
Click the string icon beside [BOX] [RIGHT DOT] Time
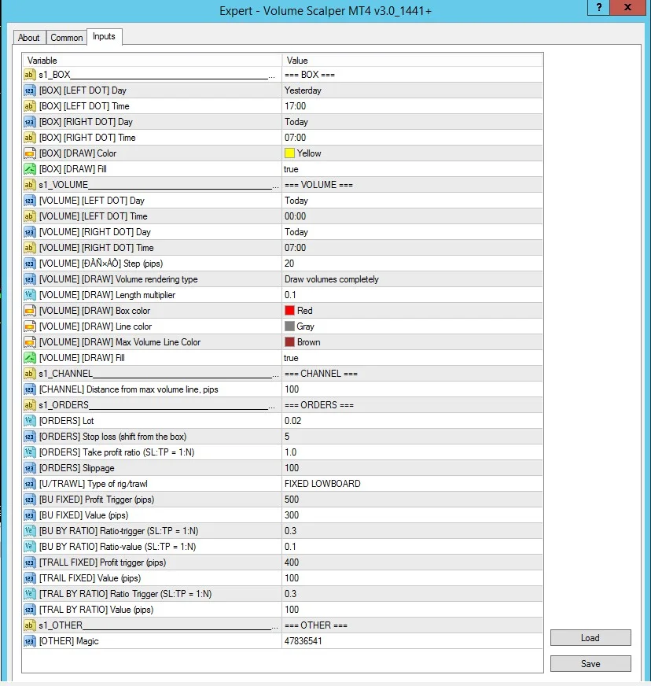tap(29, 138)
